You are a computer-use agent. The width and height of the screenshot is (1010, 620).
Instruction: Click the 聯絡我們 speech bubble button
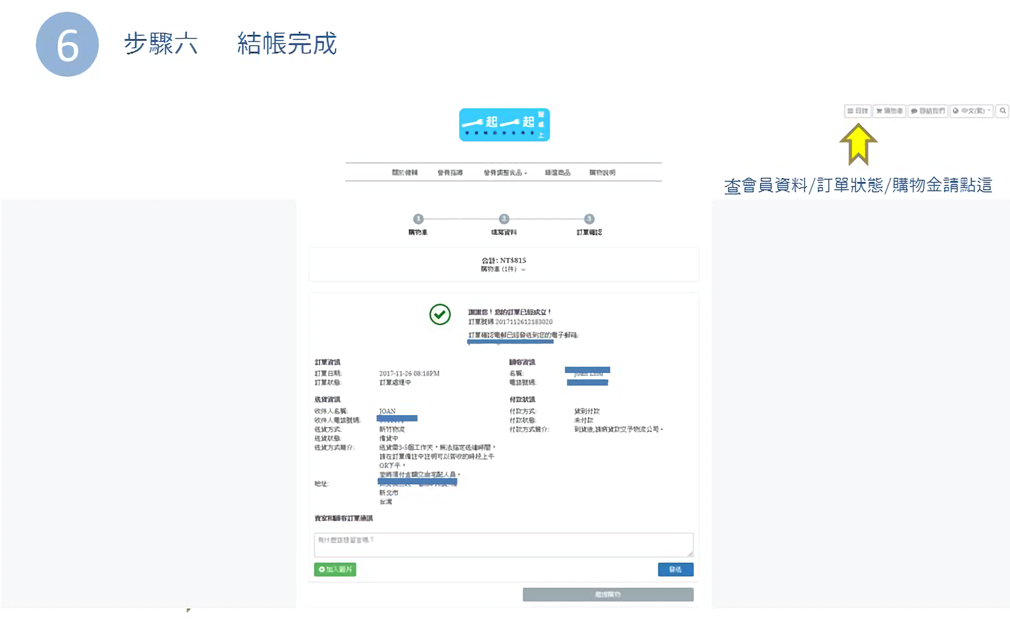928,111
